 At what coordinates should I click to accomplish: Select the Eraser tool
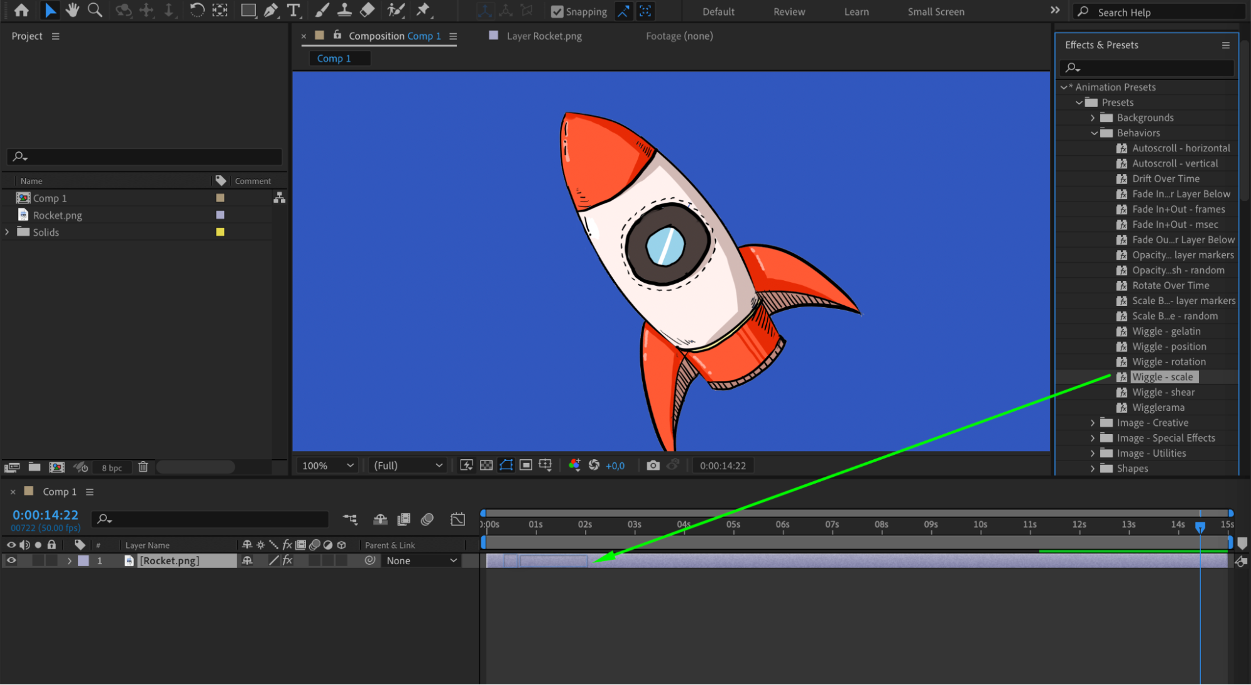click(x=367, y=10)
